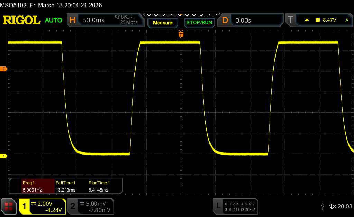The width and height of the screenshot is (354, 217).
Task: Open the T trigger settings icon
Action: pos(290,20)
